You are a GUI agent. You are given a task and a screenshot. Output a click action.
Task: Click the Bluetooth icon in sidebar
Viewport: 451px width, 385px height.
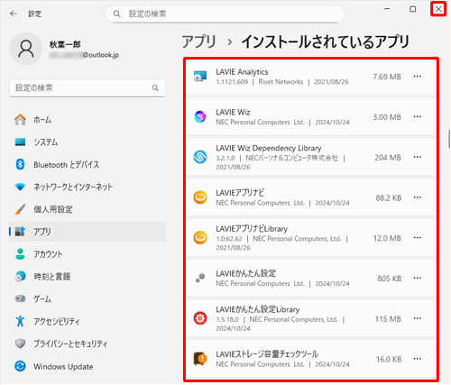tap(20, 164)
